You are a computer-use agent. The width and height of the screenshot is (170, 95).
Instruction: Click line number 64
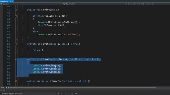point(8,81)
